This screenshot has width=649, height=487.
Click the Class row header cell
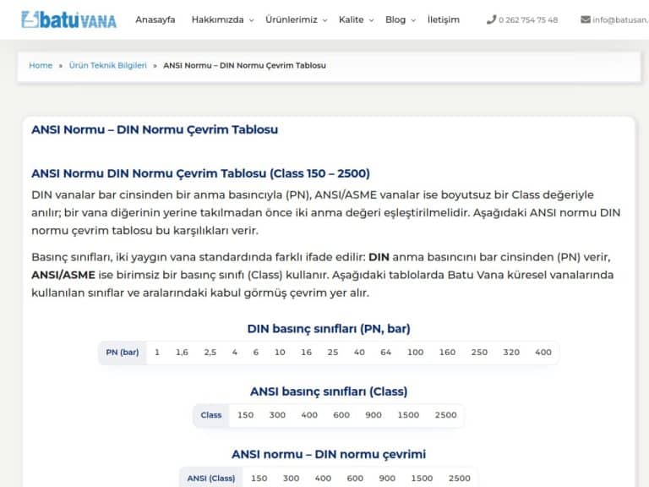(x=211, y=415)
